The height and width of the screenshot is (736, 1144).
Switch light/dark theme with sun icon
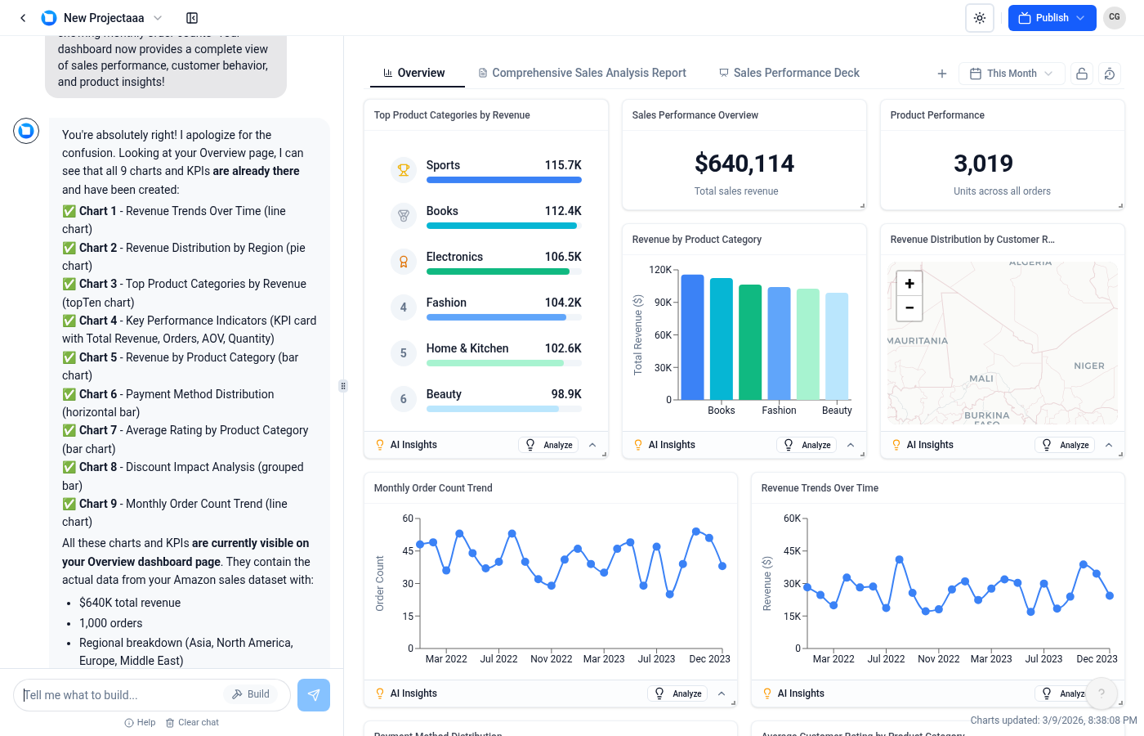tap(980, 18)
